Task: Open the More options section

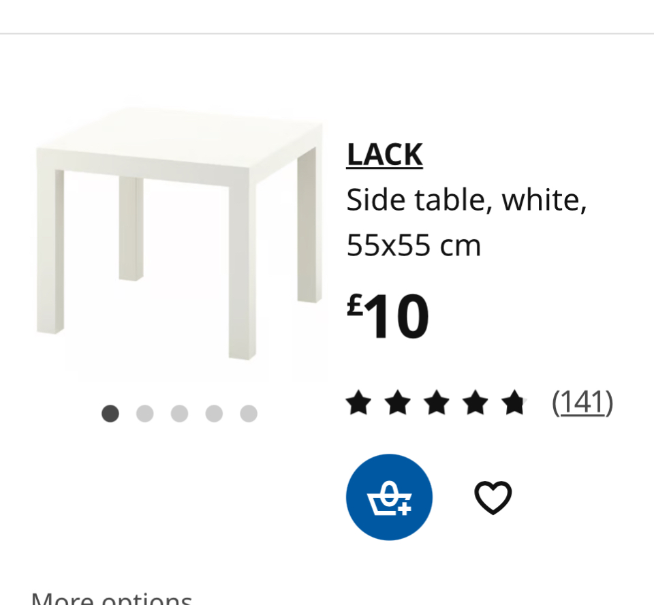Action: pyautogui.click(x=112, y=600)
